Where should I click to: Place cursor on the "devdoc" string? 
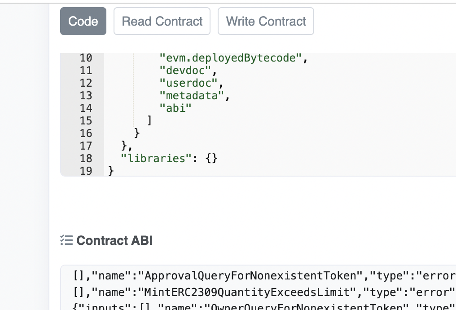[185, 71]
